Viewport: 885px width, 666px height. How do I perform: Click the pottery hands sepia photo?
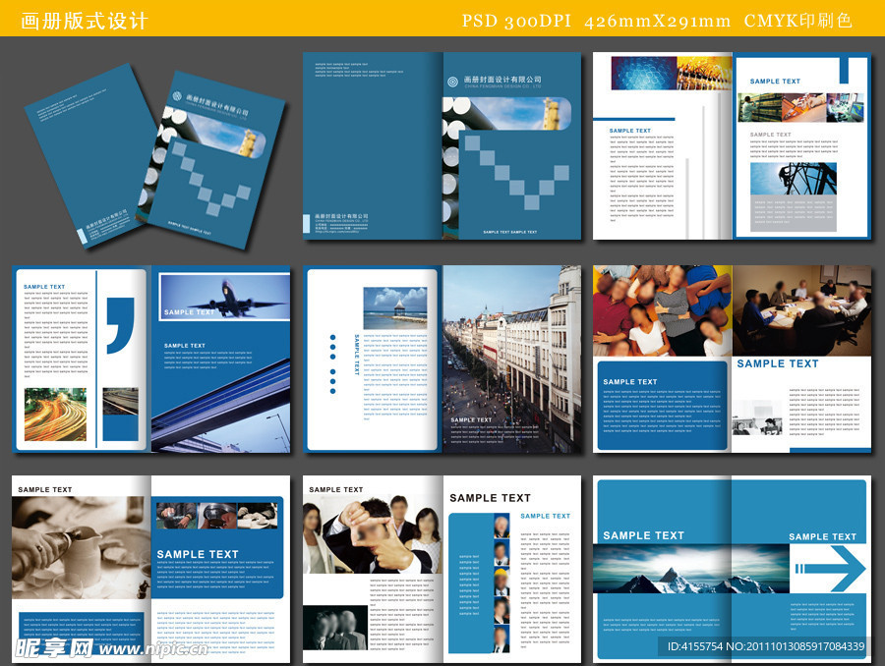point(82,547)
